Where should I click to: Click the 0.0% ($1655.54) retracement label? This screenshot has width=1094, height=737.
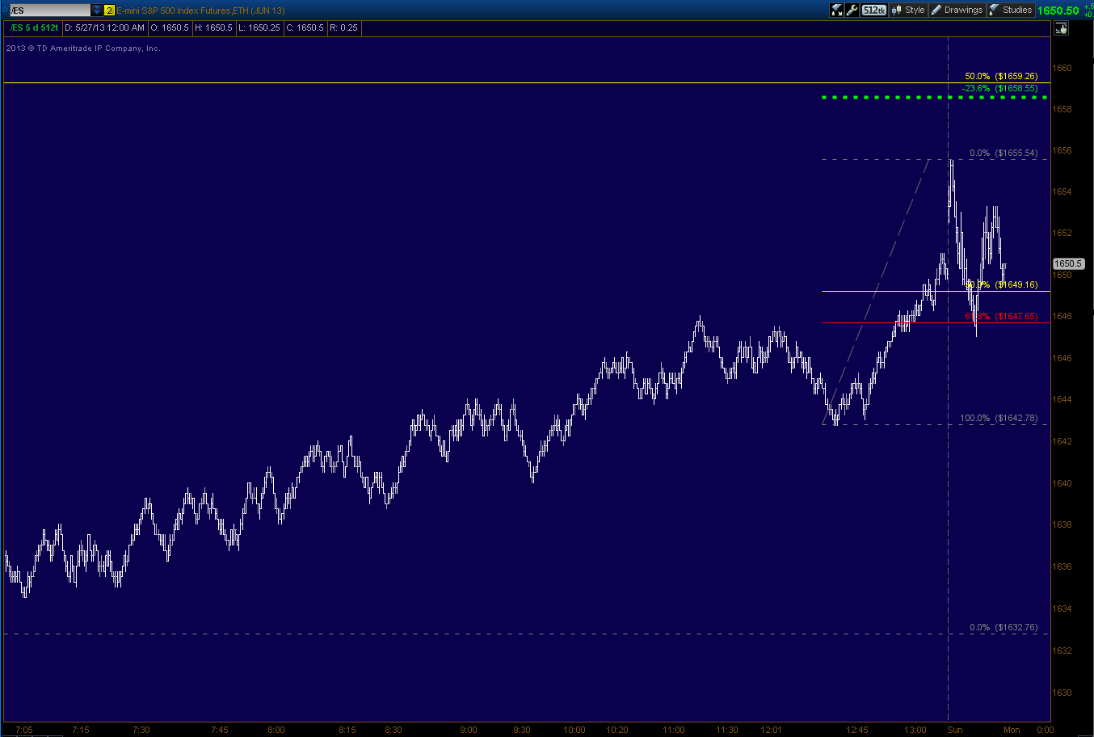pyautogui.click(x=1004, y=153)
